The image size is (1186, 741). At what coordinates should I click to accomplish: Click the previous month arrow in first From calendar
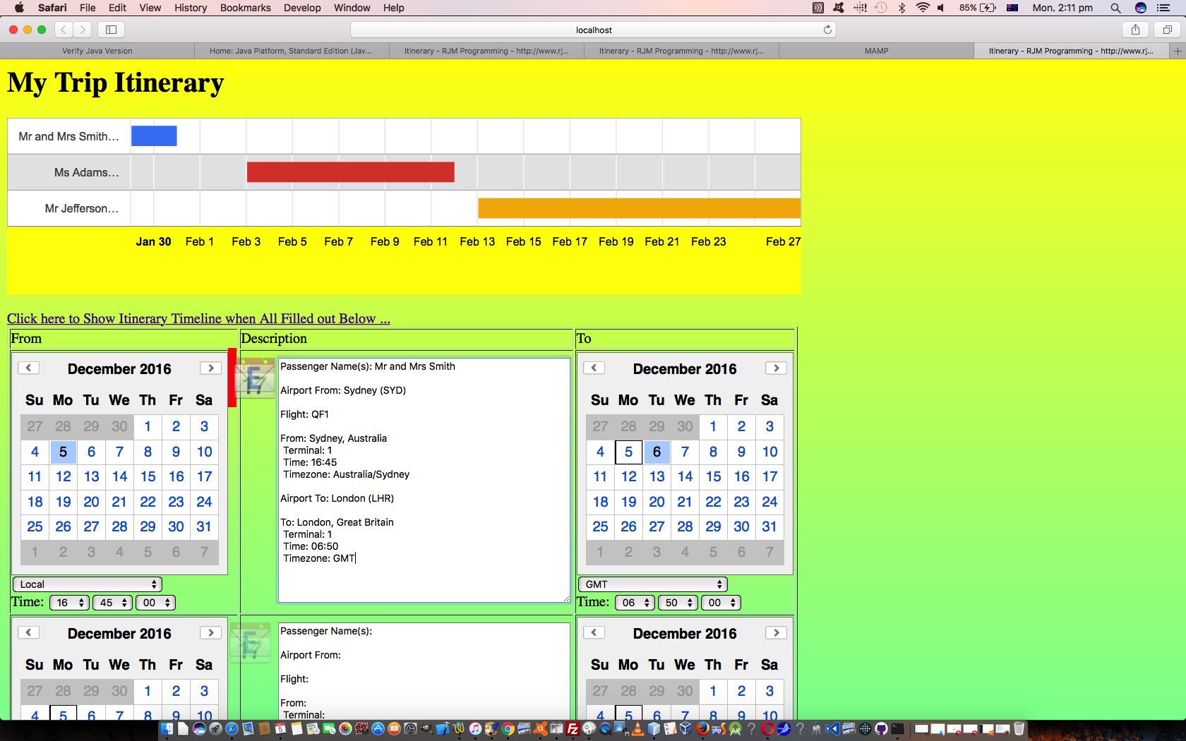coord(28,368)
